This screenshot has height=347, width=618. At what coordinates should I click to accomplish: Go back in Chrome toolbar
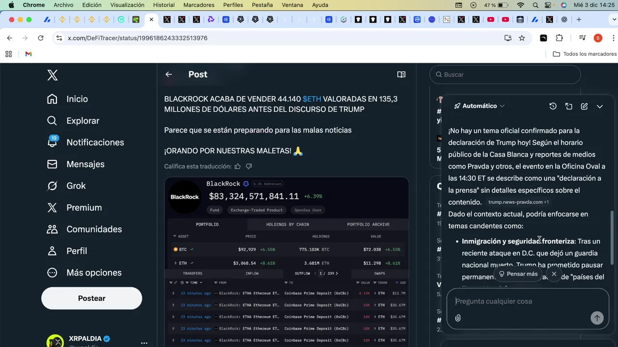click(x=10, y=38)
